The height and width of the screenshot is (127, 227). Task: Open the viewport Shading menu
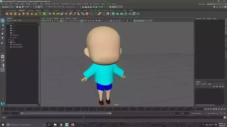point(49,18)
